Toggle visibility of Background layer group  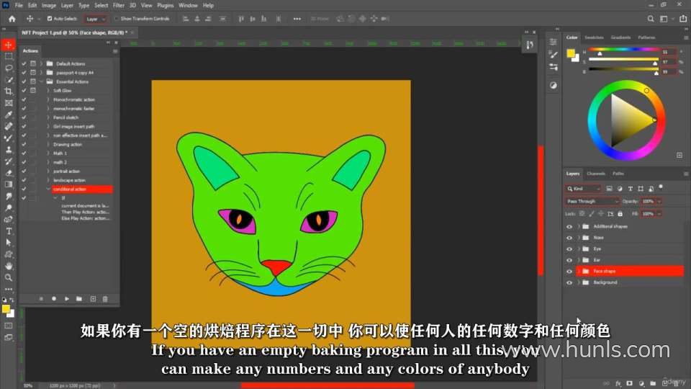pyautogui.click(x=569, y=282)
